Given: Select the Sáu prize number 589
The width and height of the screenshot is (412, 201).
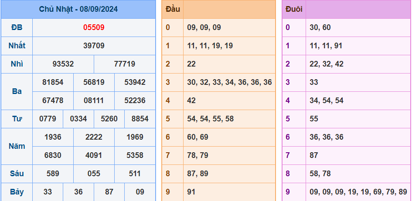Looking at the screenshot, I should pos(53,174).
